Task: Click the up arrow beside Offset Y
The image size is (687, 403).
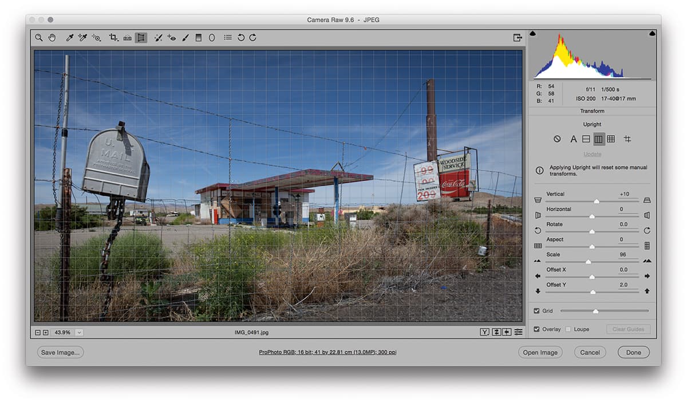Action: 647,291
